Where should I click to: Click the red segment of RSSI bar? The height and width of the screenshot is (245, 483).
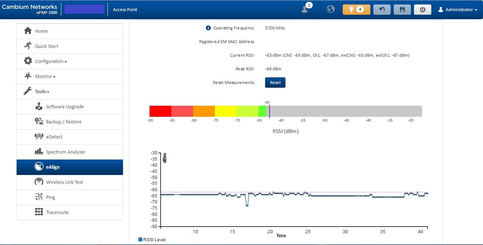tap(160, 111)
